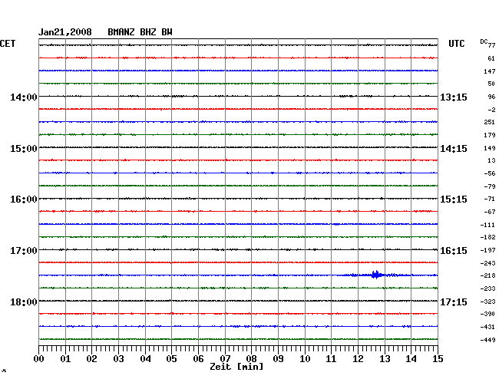
Task: Select minute label 12 on time axis
Action: point(358,359)
